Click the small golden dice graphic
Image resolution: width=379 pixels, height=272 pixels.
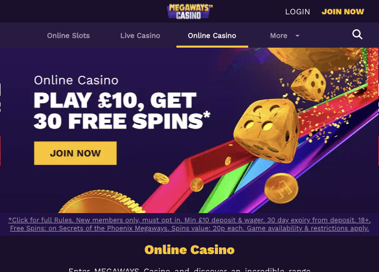pos(308,84)
